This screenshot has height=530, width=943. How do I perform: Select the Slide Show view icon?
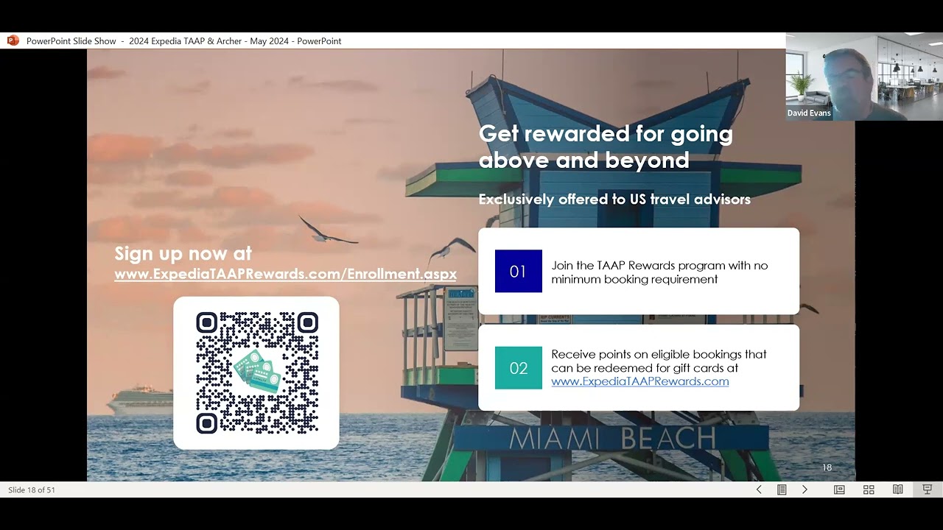tap(928, 490)
